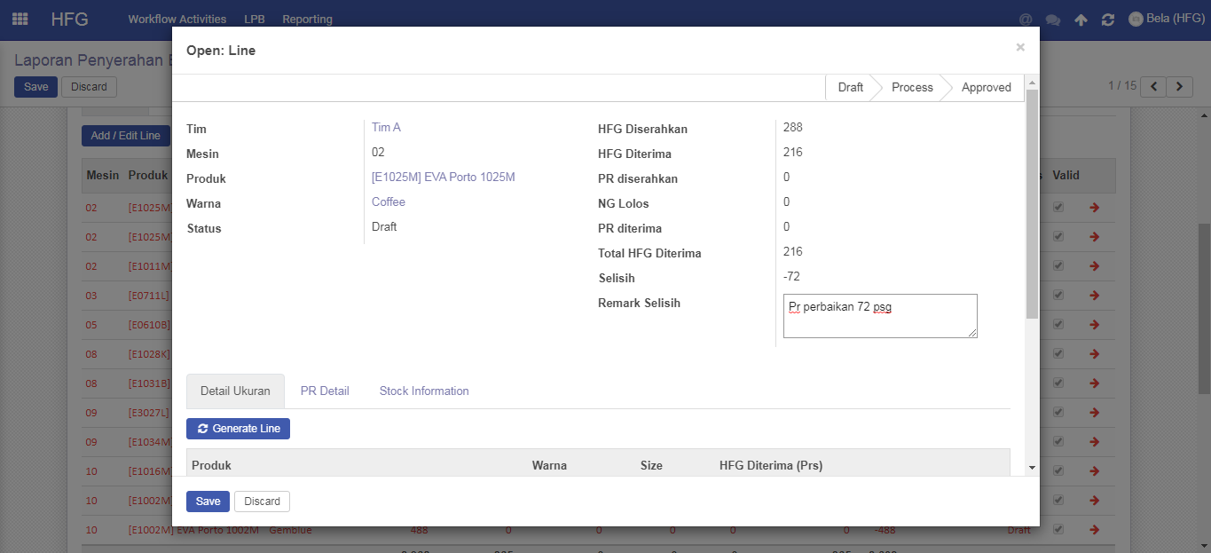1211x553 pixels.
Task: Open the Workflow Activities menu
Action: [x=177, y=19]
